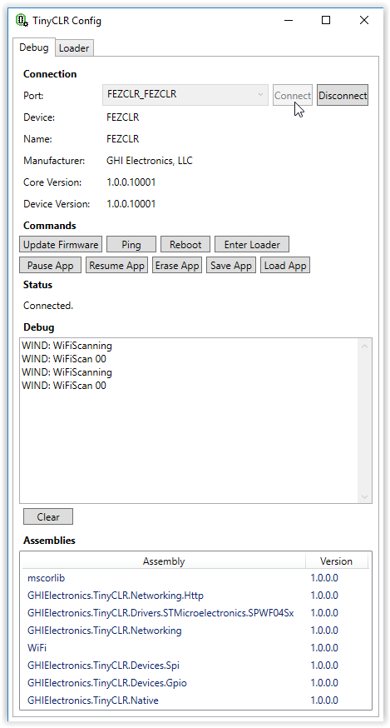Switch to the Loader tab
Viewport: 390px width, 728px height.
coord(74,48)
